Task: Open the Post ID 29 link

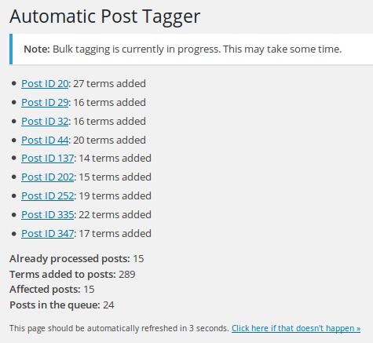Action: [x=45, y=103]
